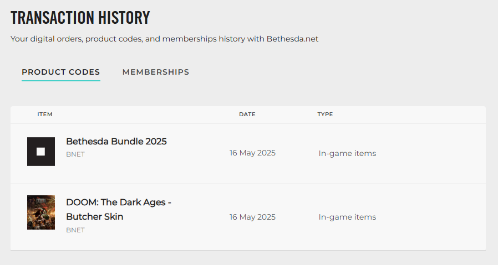The height and width of the screenshot is (265, 498).
Task: Click In-game items type for Butcher Skin
Action: pyautogui.click(x=347, y=217)
